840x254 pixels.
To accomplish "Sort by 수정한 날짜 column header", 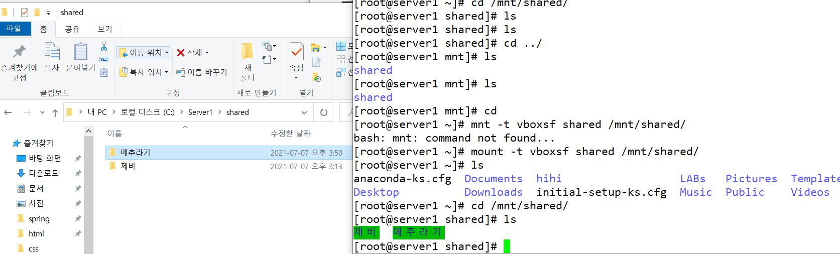I will 291,134.
